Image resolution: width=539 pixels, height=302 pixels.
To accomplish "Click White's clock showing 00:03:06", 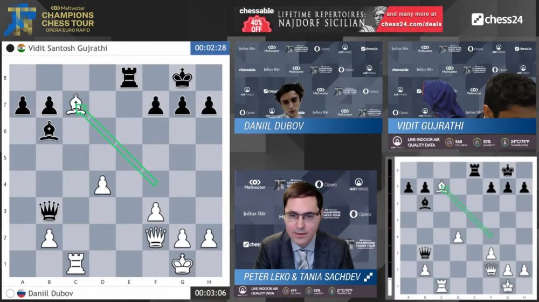I will coord(210,293).
